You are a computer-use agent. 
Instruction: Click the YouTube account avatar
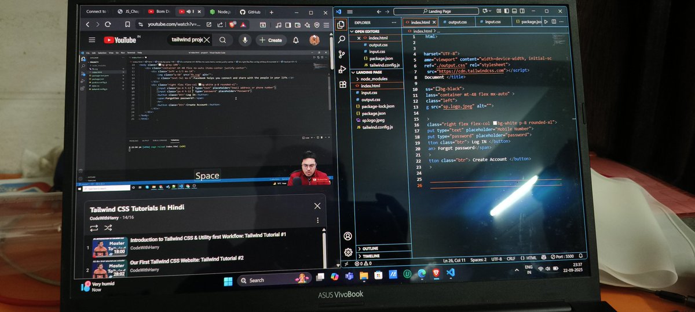pyautogui.click(x=314, y=40)
